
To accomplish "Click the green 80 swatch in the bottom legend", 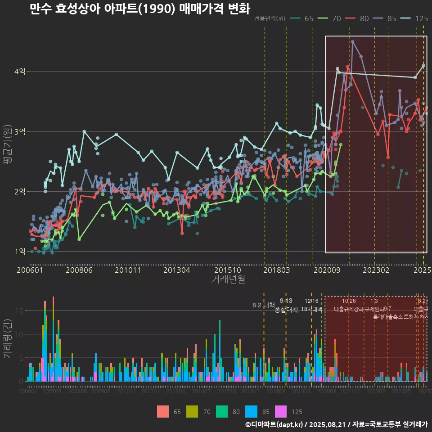I will point(222,412).
